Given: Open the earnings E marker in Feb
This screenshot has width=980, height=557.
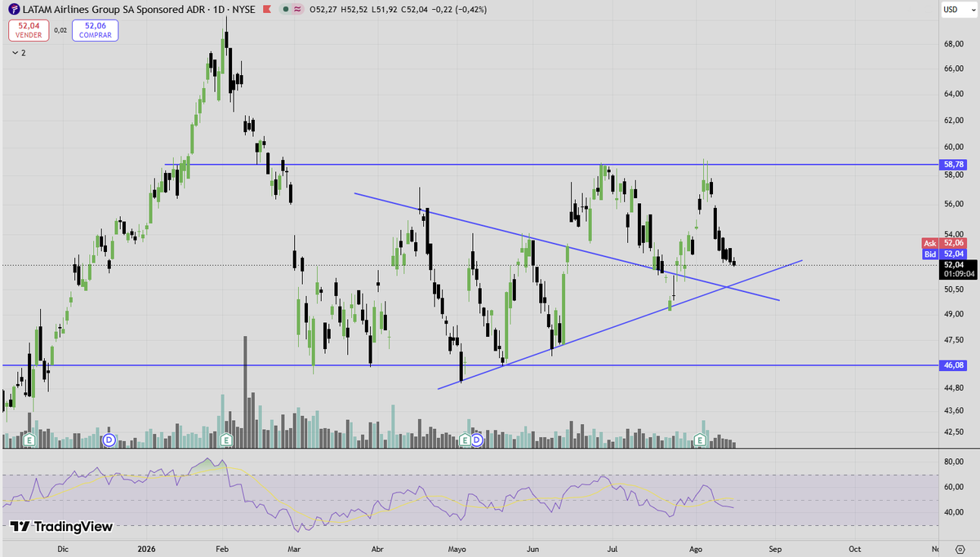Looking at the screenshot, I should point(225,440).
